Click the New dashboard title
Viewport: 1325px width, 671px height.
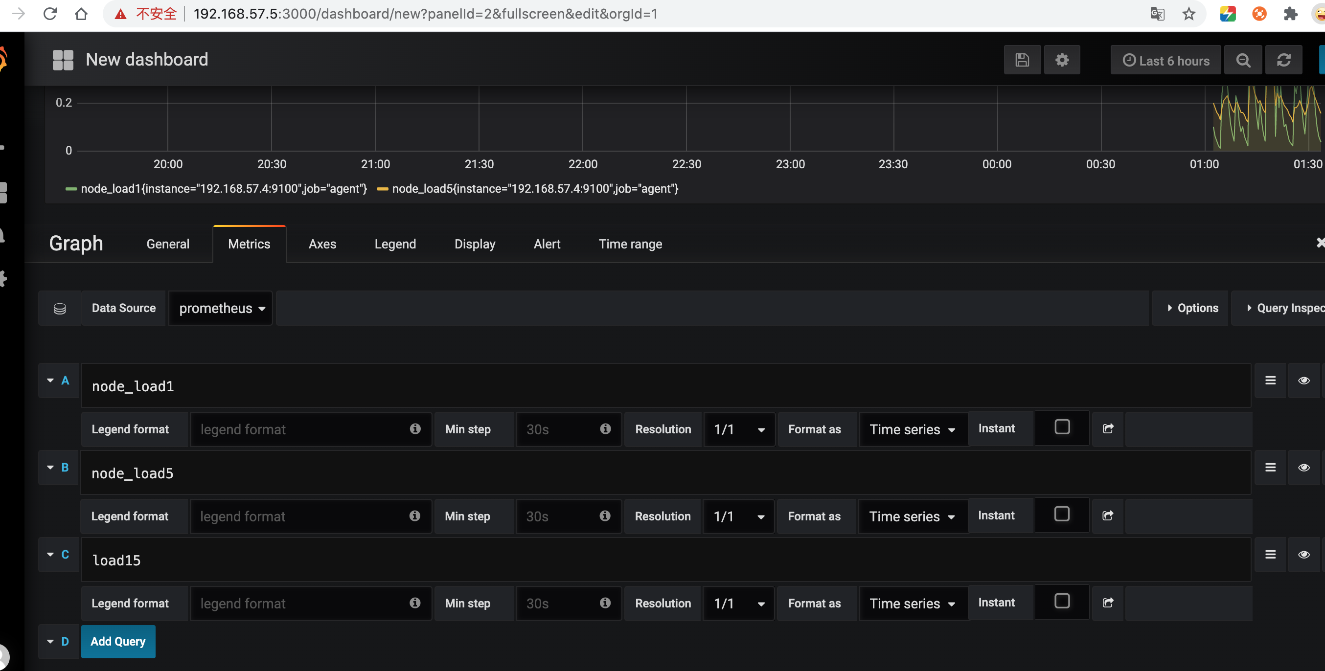point(147,60)
